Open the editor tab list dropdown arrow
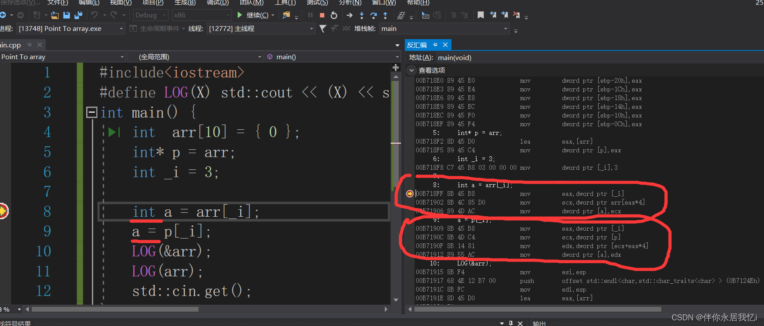The width and height of the screenshot is (764, 326). (x=397, y=45)
